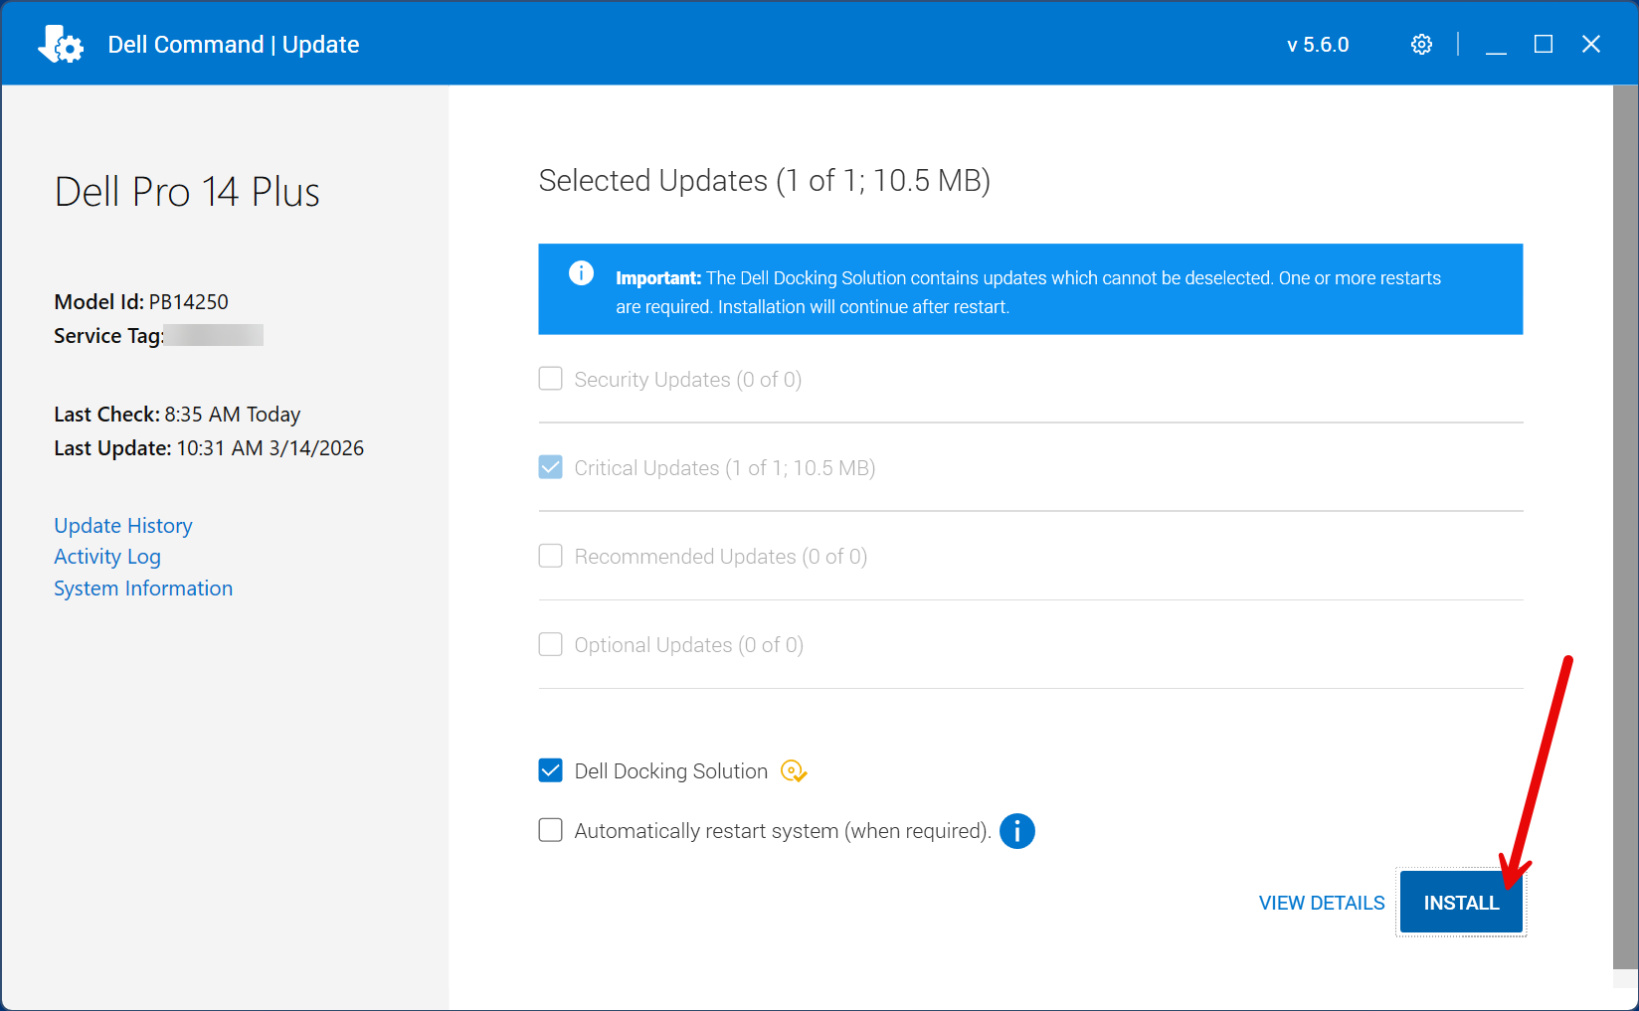
Task: Click VIEW DETAILS for selected updates
Action: click(1321, 903)
